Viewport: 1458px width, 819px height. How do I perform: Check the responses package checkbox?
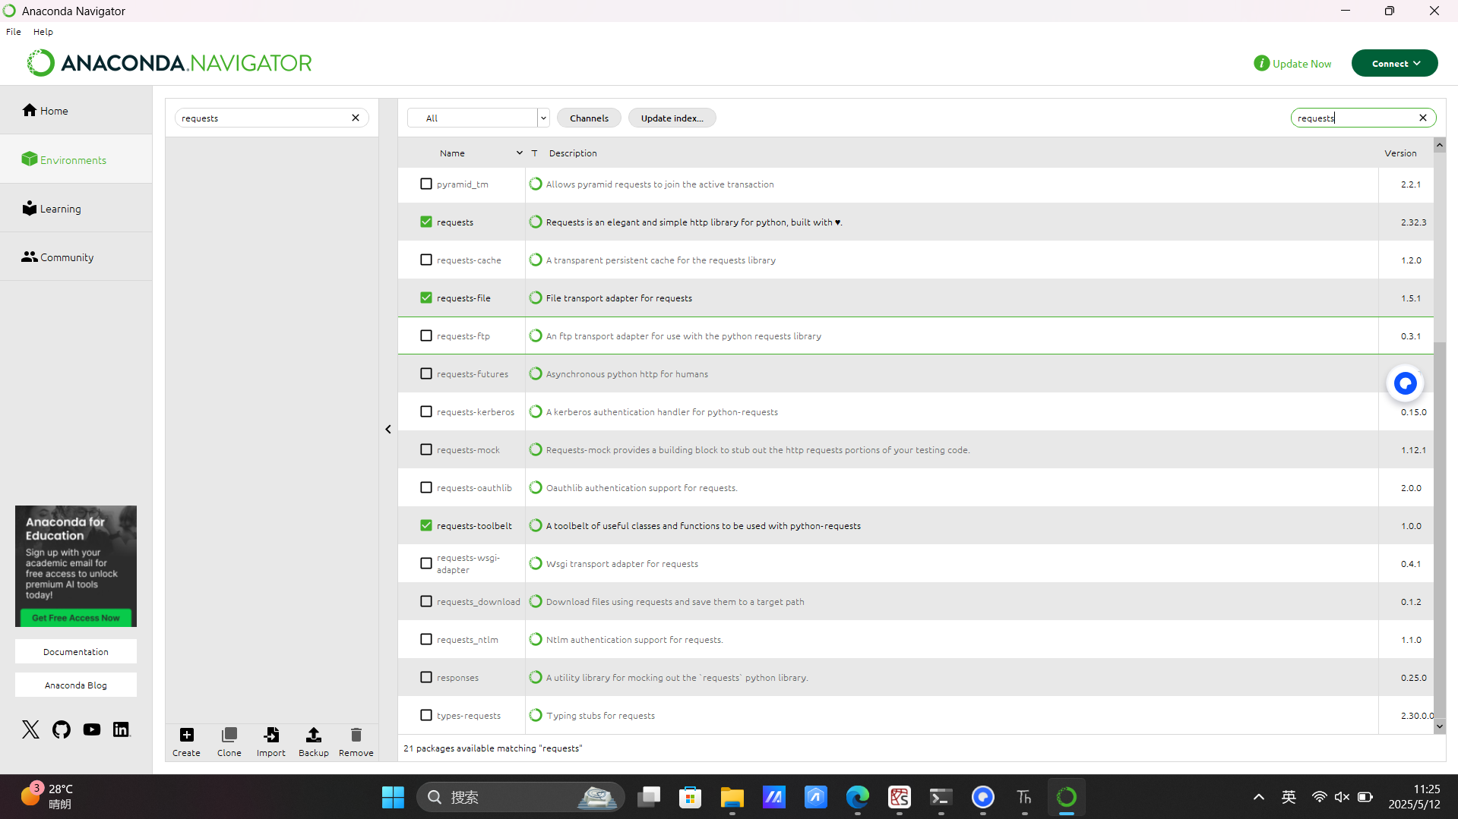coord(426,677)
